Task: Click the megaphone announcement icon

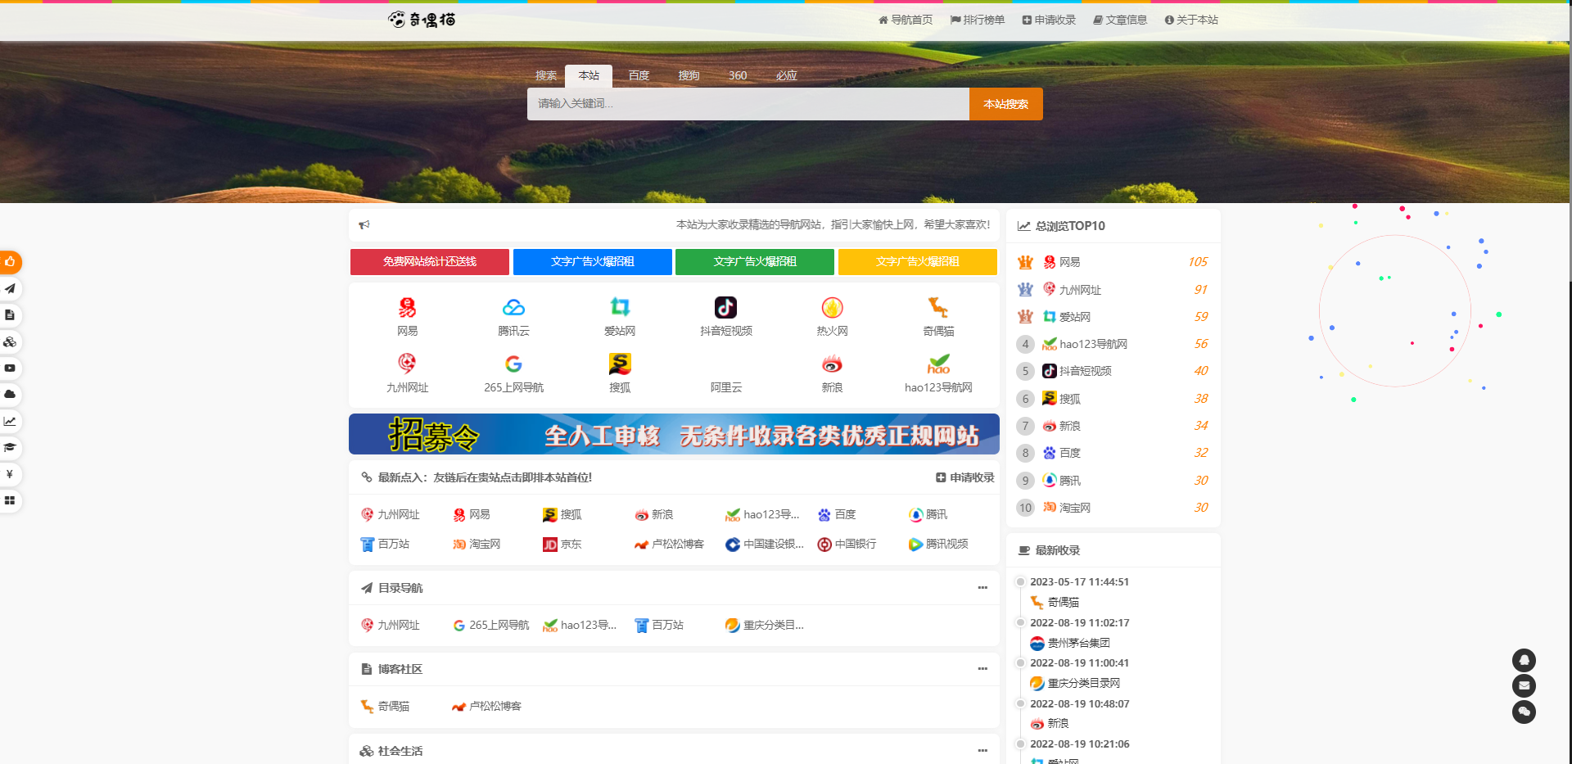Action: (364, 224)
